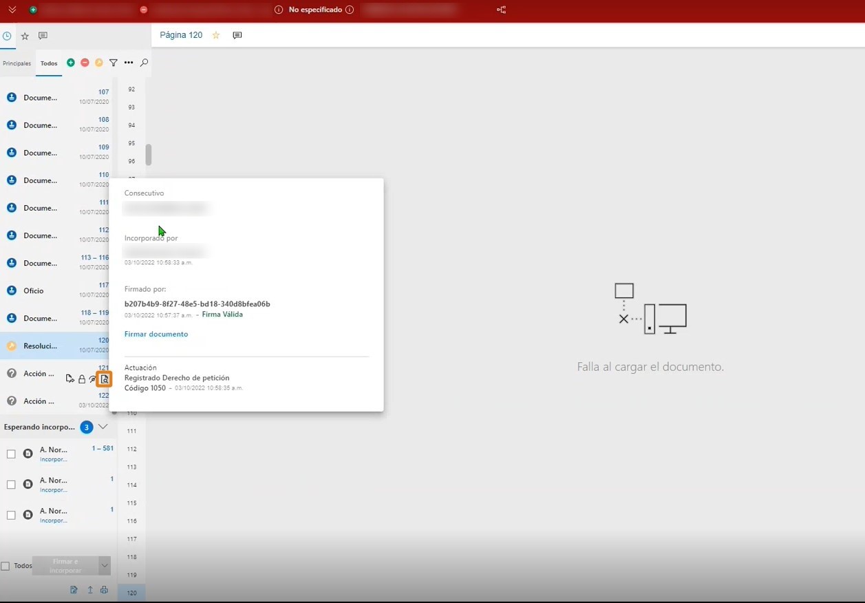Viewport: 865px width, 603px height.
Task: Select document row numbered 111
Action: point(55,208)
